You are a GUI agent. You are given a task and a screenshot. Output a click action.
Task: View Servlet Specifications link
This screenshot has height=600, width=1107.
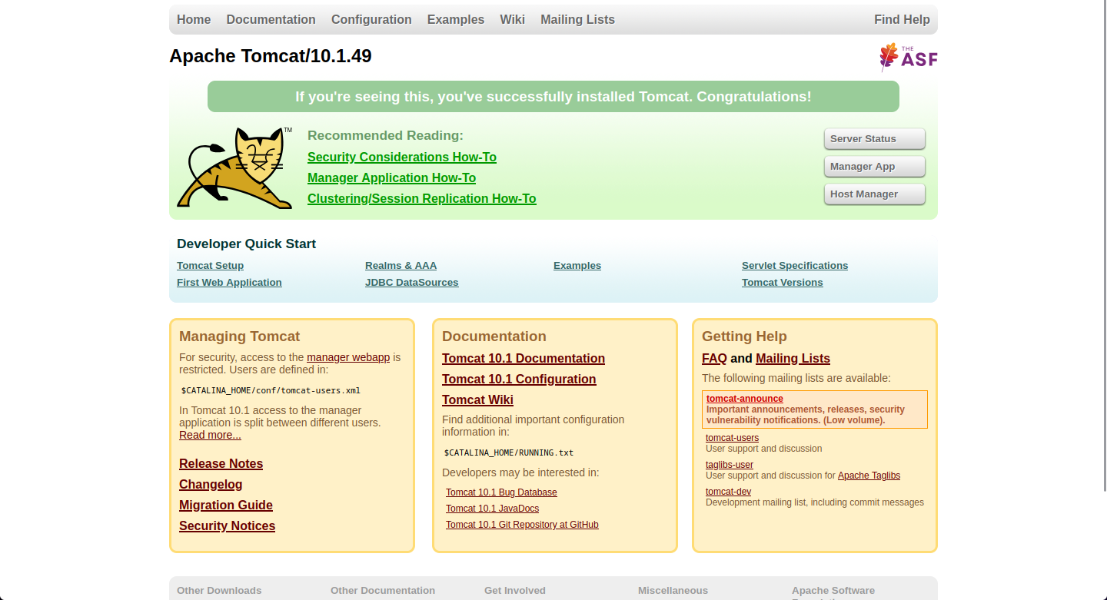point(794,266)
